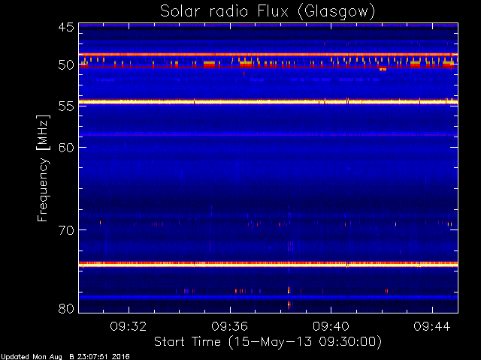Click the "Updated Mon Aug 6 23:07:51 2018" timestamp

pos(65,357)
